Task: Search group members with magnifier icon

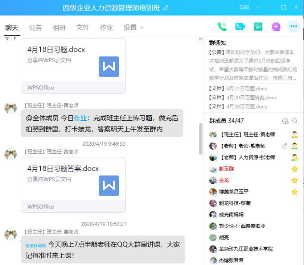Action: pos(294,121)
